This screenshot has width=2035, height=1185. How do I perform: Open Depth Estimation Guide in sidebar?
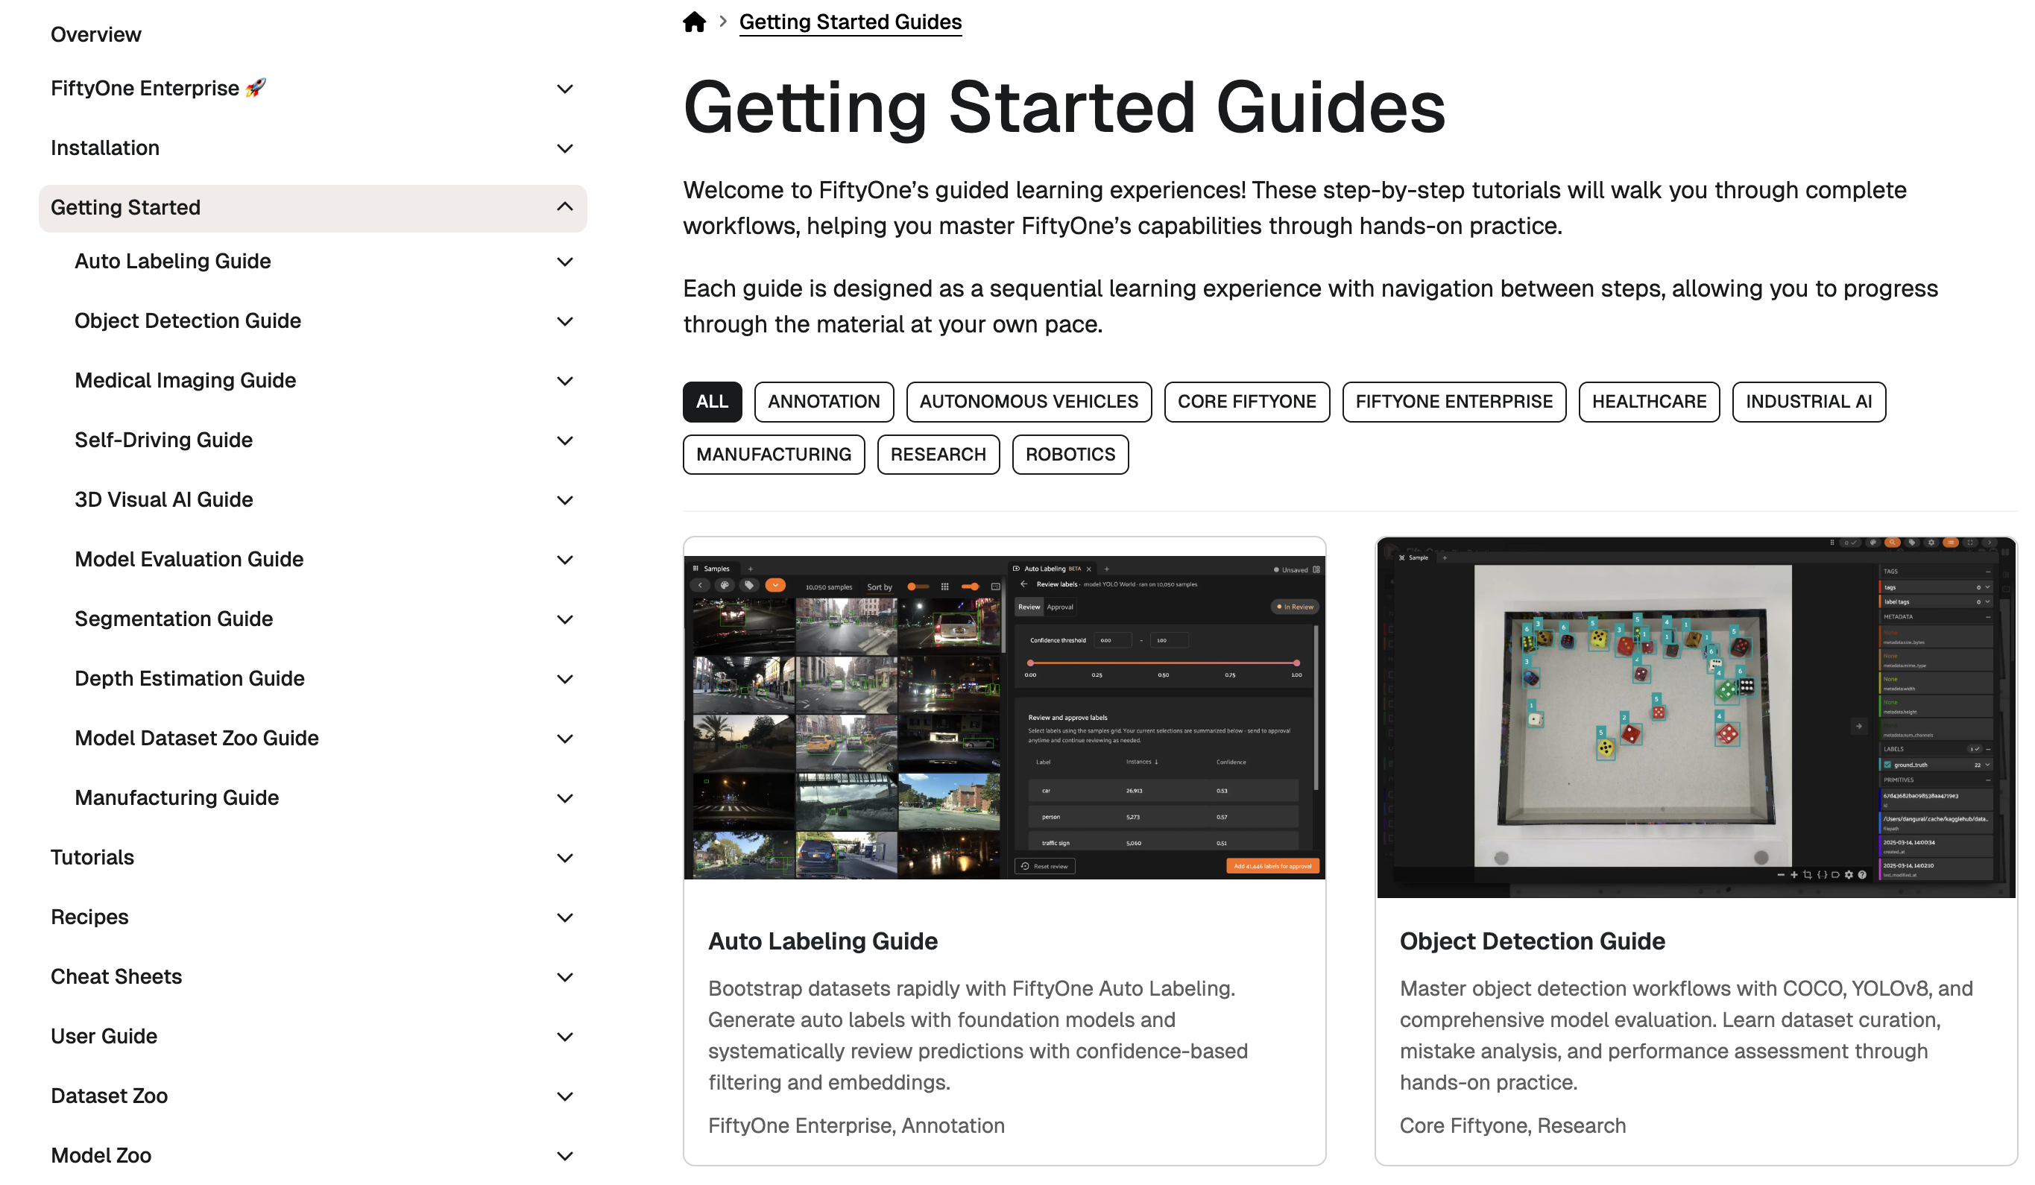(189, 680)
